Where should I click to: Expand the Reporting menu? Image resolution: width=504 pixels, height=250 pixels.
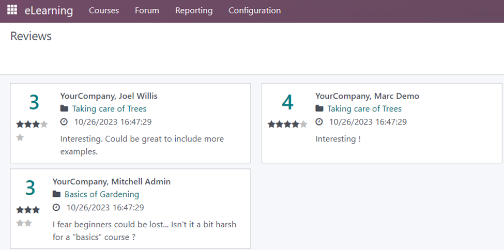point(194,10)
